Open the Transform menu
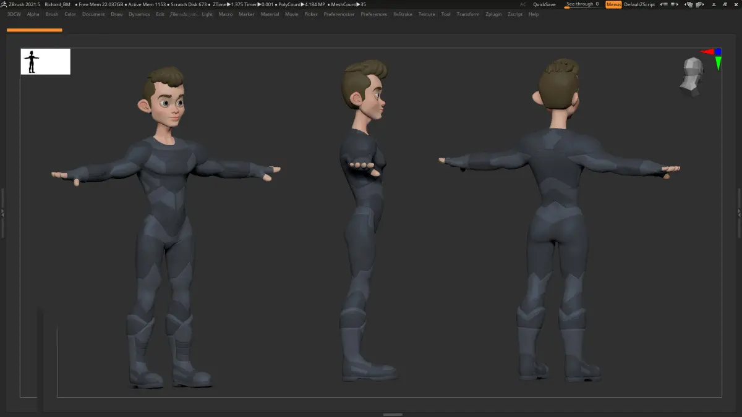 [468, 14]
